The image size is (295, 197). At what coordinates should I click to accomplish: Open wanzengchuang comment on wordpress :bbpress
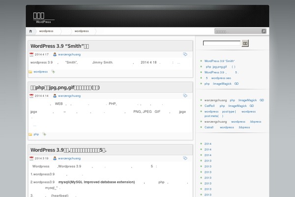pyautogui.click(x=246, y=122)
